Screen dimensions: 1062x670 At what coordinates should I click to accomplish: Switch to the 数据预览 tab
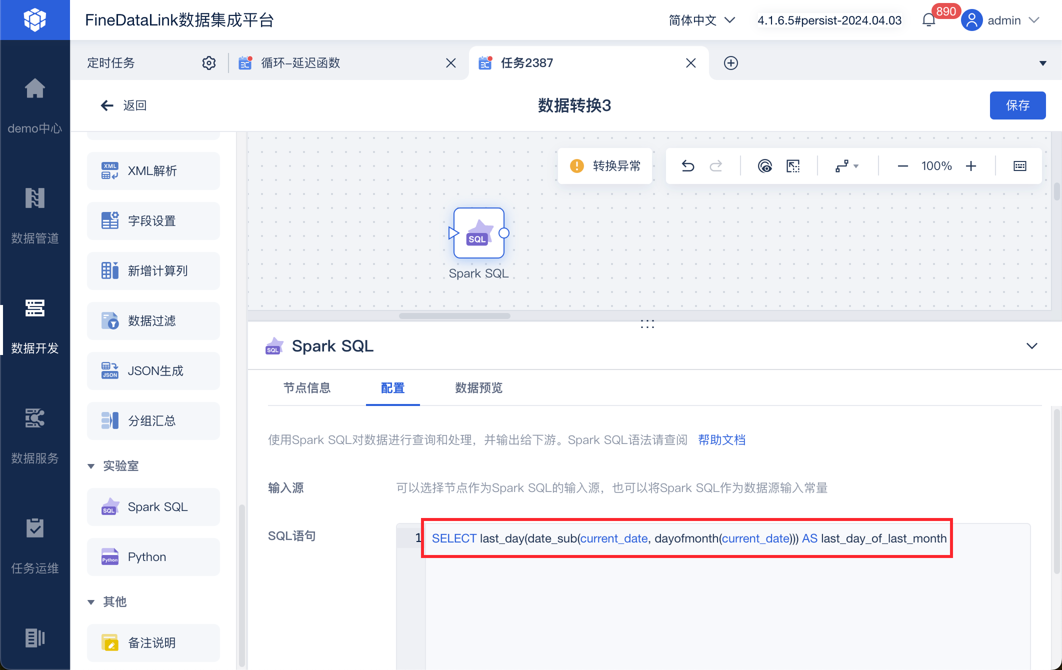pos(478,388)
